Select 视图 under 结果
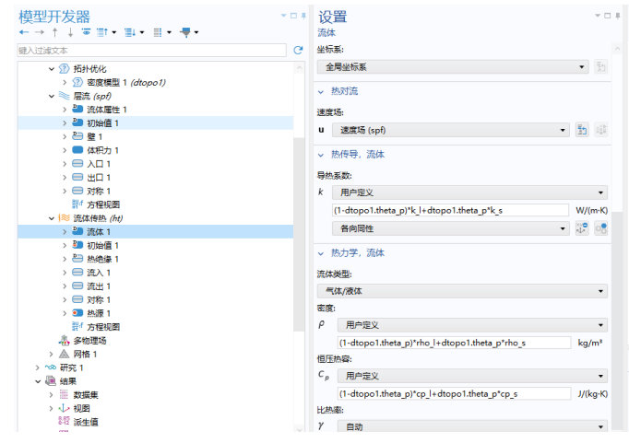Image resolution: width=629 pixels, height=443 pixels. [82, 408]
